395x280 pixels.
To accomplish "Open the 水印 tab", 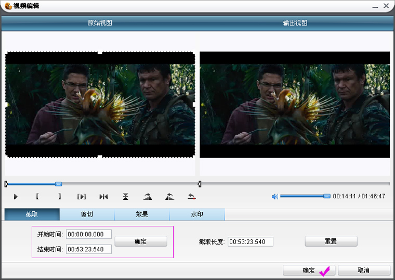I will (197, 214).
